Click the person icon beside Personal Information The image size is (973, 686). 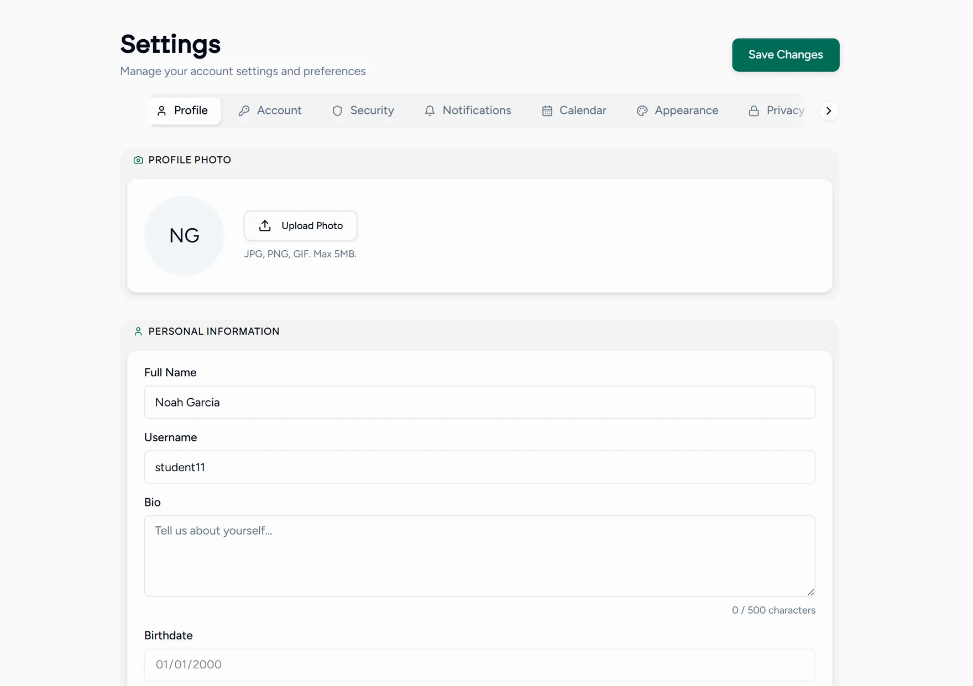[x=138, y=331]
